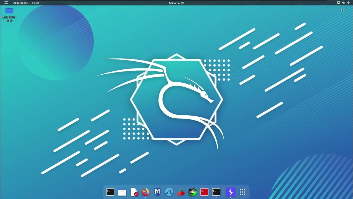
Task: Launch Burp Suite from the dock
Action: pyautogui.click(x=231, y=192)
